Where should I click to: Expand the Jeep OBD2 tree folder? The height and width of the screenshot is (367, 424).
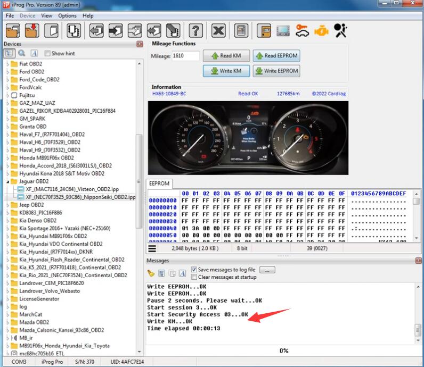(7, 205)
